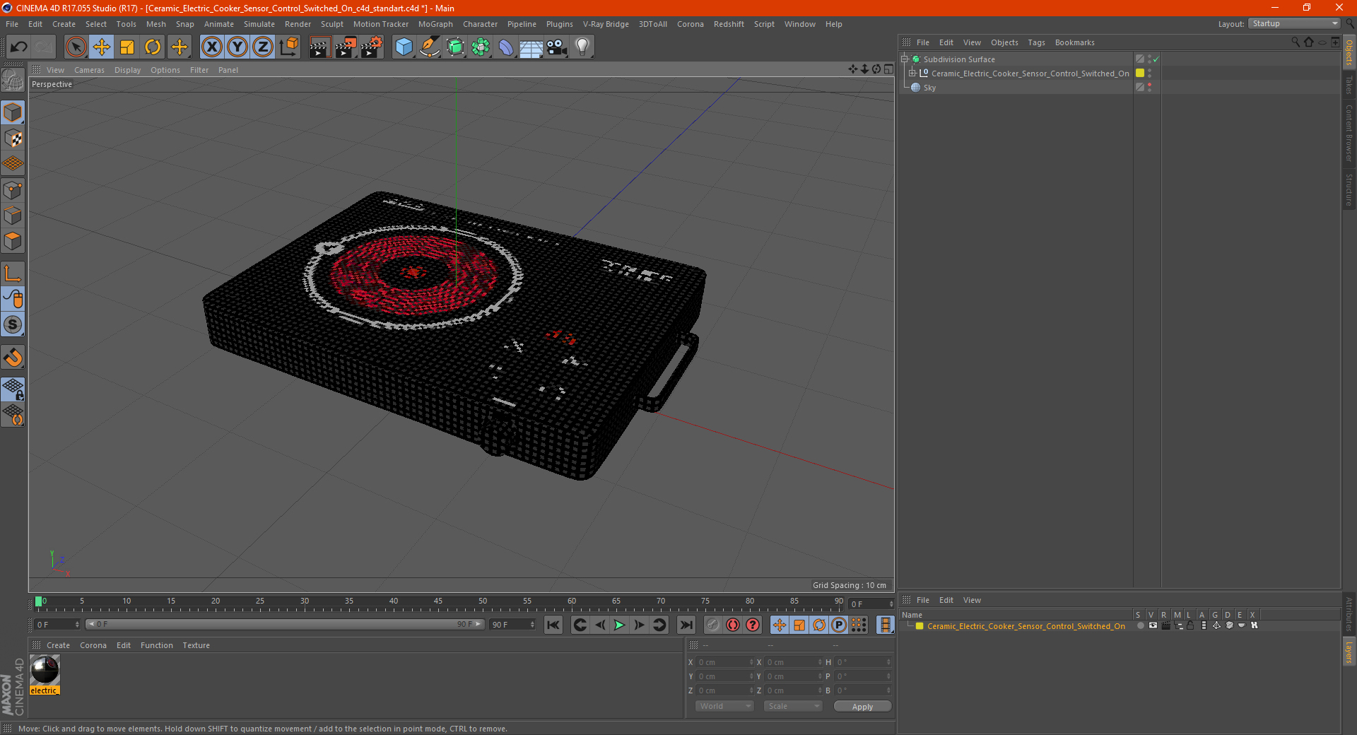The height and width of the screenshot is (735, 1357).
Task: Select the Sky object
Action: 929,88
